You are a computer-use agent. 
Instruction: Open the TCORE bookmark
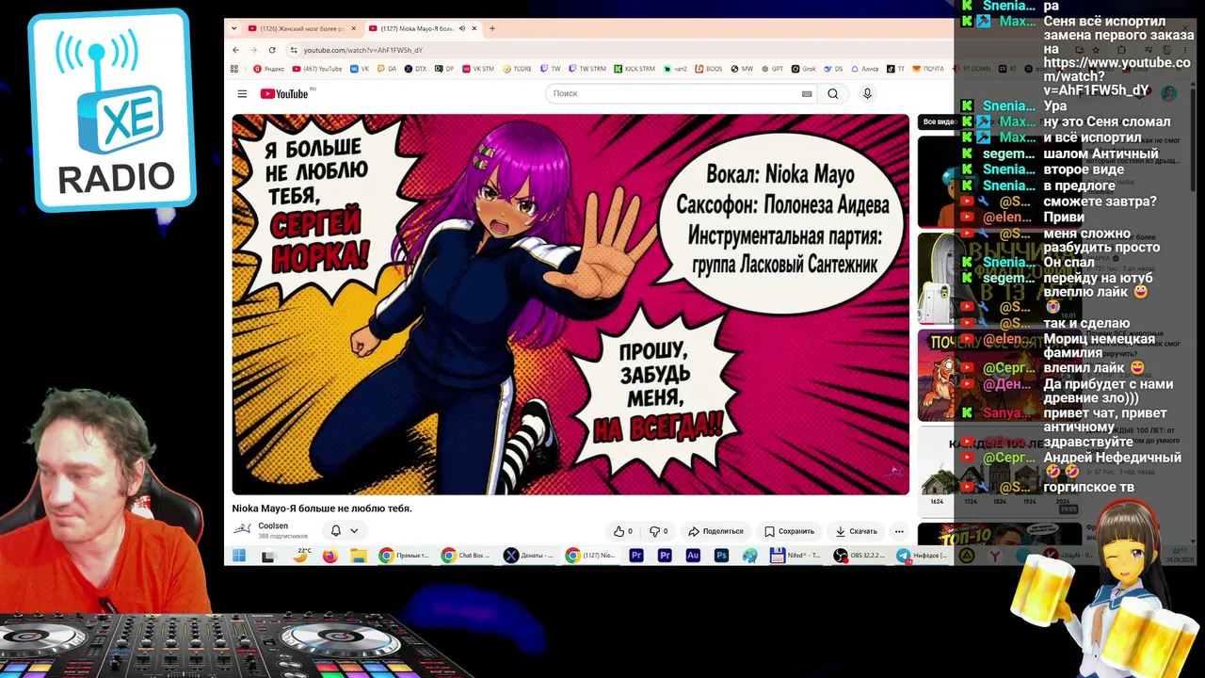point(518,69)
